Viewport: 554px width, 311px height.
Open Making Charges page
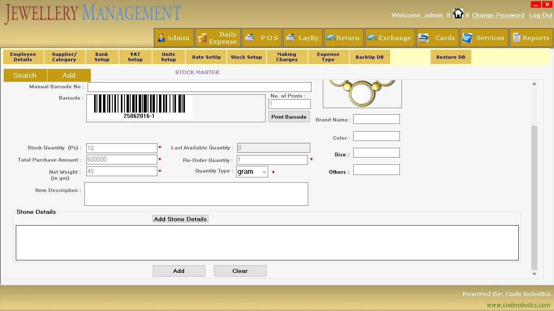coord(287,57)
